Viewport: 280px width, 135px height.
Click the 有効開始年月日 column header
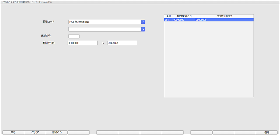tap(184, 16)
